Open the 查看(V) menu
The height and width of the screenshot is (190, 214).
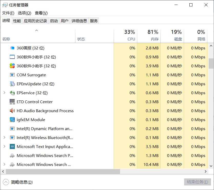point(41,13)
